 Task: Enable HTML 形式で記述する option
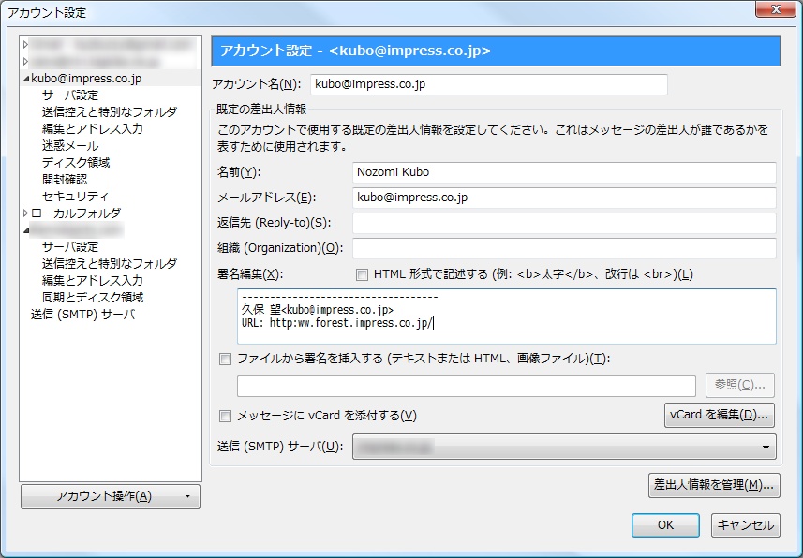coord(362,274)
